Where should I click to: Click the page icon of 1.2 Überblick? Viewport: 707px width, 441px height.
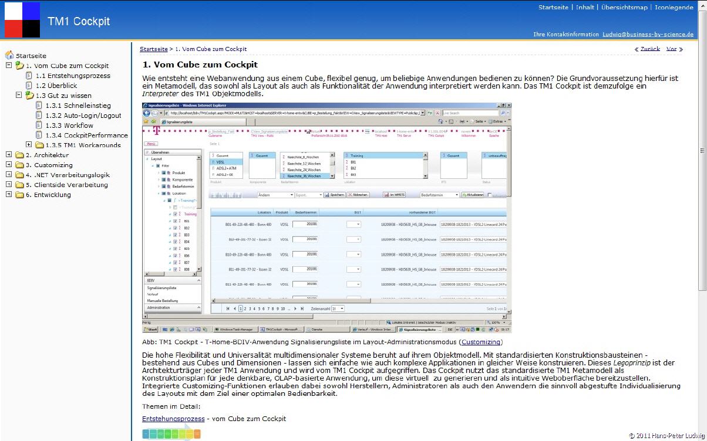coord(29,86)
